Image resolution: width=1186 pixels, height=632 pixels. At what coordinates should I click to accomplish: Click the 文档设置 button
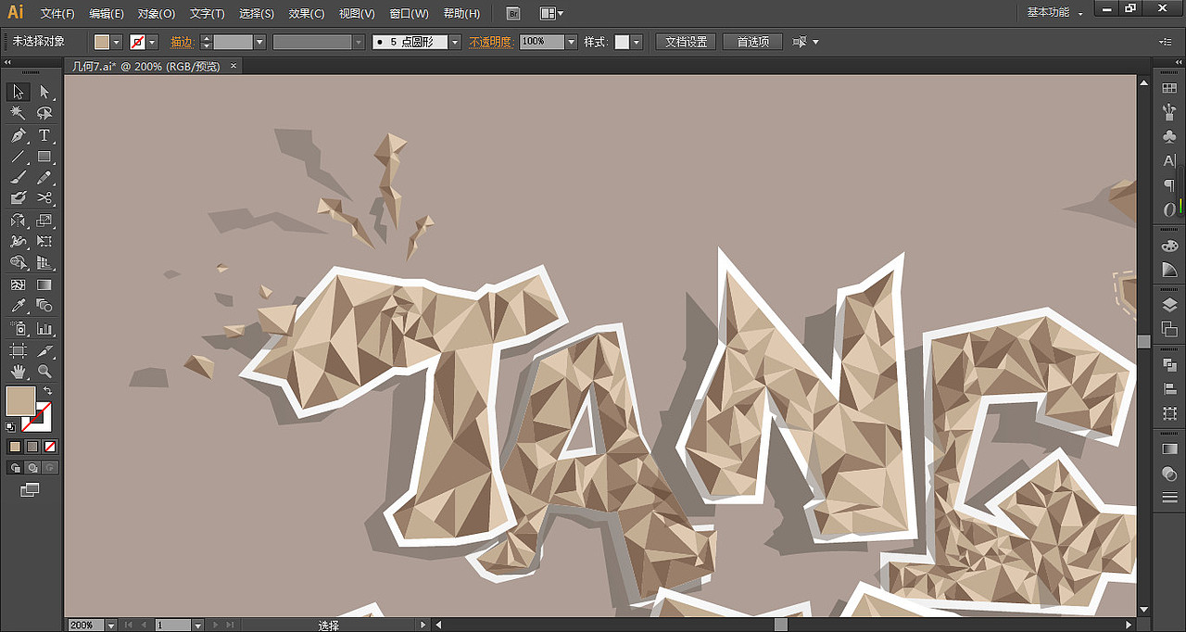[x=686, y=42]
